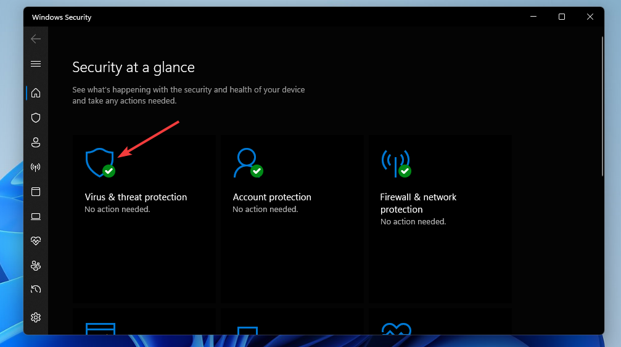Open Protection history sidebar icon

(x=36, y=290)
